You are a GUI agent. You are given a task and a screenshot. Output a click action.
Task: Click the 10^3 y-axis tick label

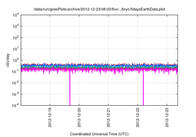[x=16, y=26]
